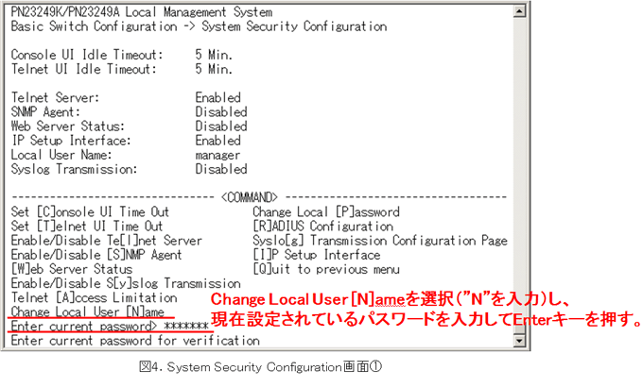Viewport: 643px width, 387px height.
Task: Select the Set [T]elnet UI Time Out command
Action: click(86, 227)
